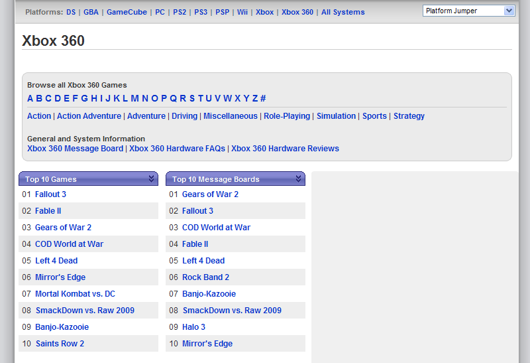Browse games starting with A

click(30, 98)
